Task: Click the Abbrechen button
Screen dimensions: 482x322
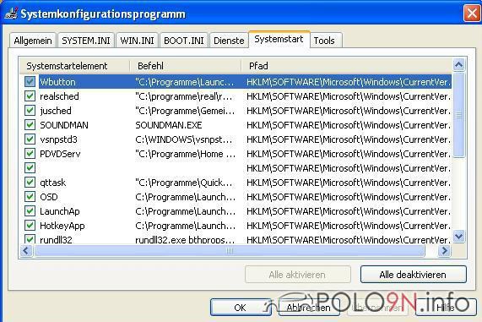Action: pyautogui.click(x=309, y=308)
